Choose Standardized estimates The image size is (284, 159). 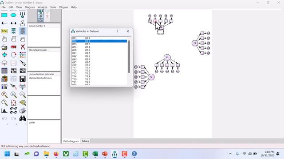point(40,78)
